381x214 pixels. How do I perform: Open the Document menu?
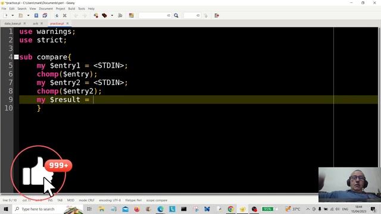point(46,8)
